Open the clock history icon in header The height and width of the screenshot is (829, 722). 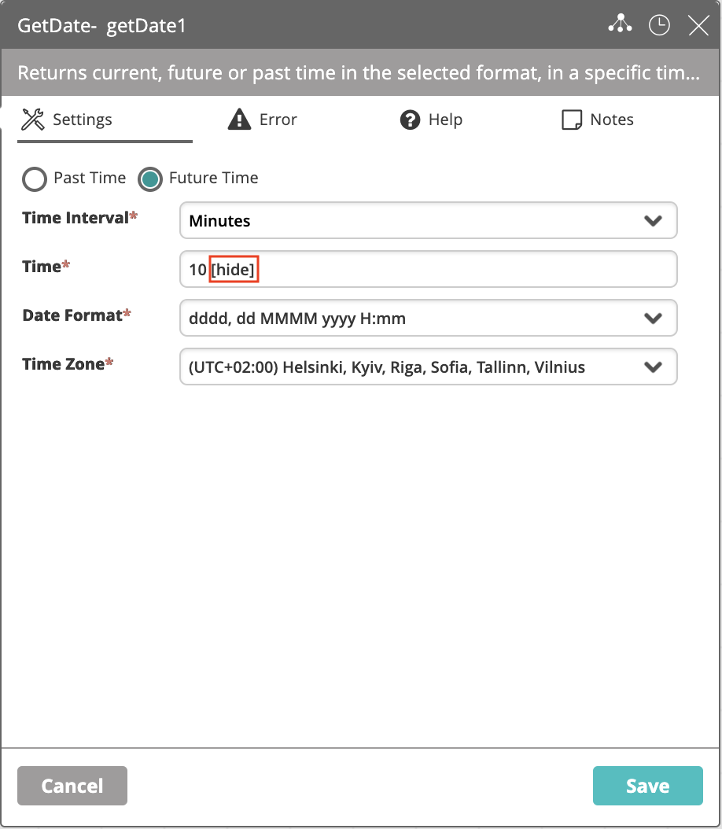tap(659, 25)
